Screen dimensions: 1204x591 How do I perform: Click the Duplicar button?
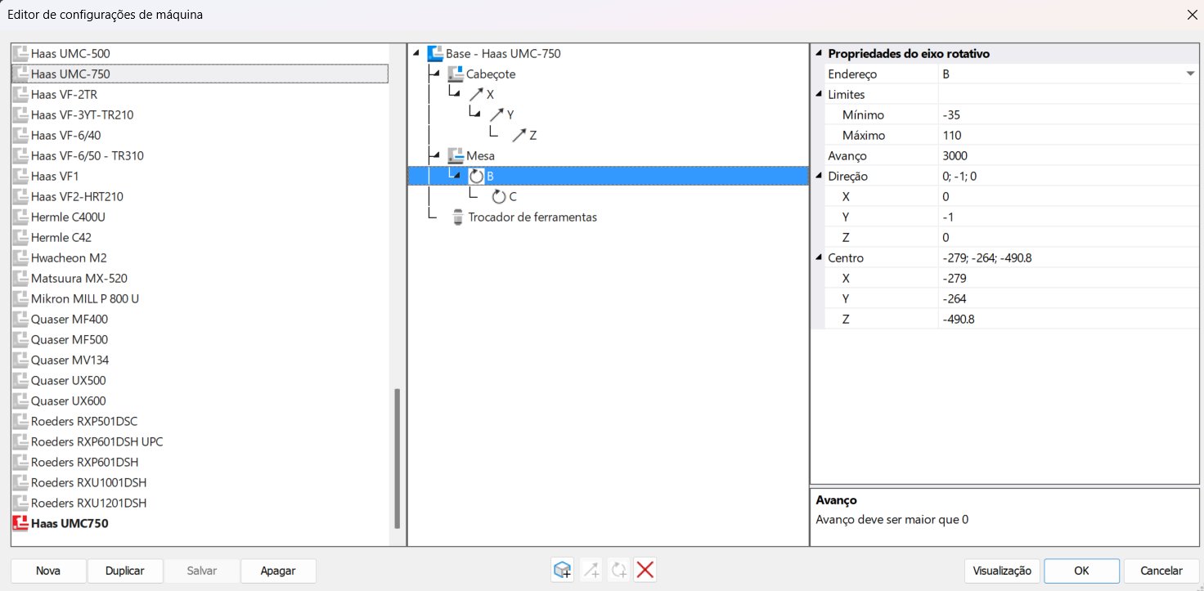125,571
